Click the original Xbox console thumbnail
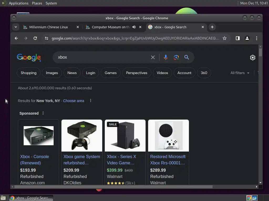This screenshot has height=201, width=269. (x=39, y=136)
